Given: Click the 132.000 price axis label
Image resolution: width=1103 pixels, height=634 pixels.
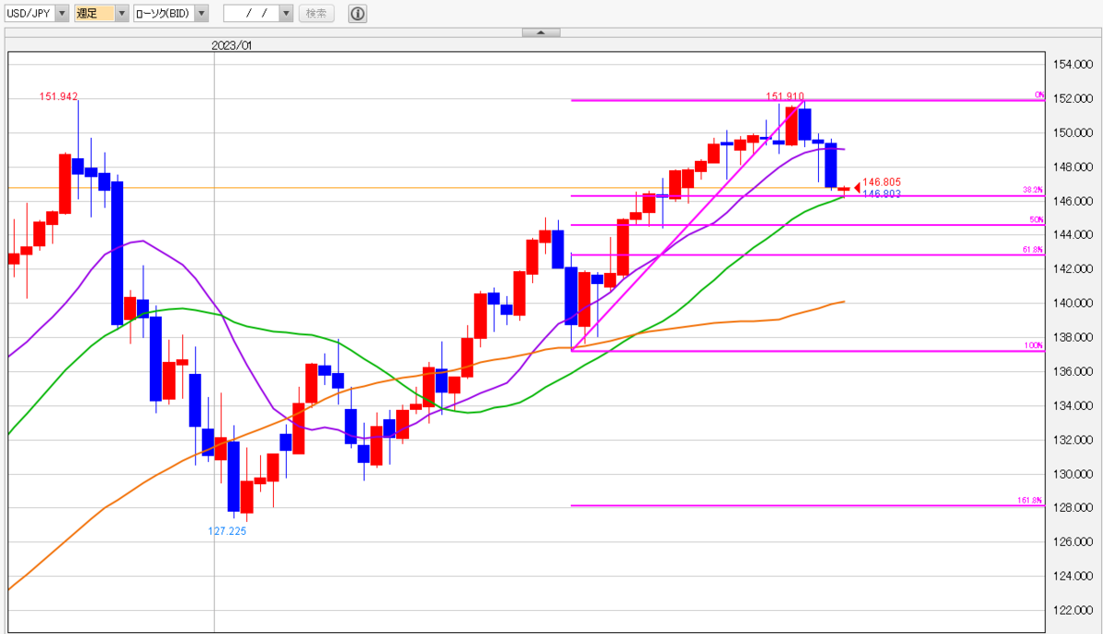Looking at the screenshot, I should tap(1073, 439).
